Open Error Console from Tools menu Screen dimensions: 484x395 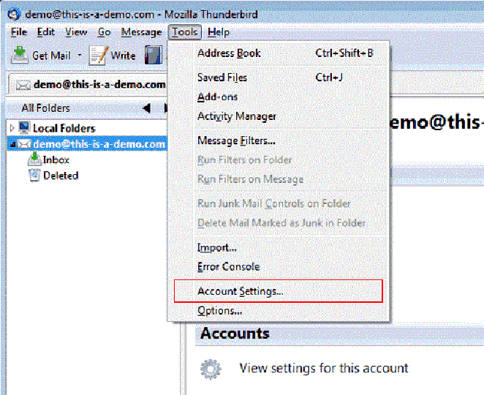pyautogui.click(x=279, y=267)
